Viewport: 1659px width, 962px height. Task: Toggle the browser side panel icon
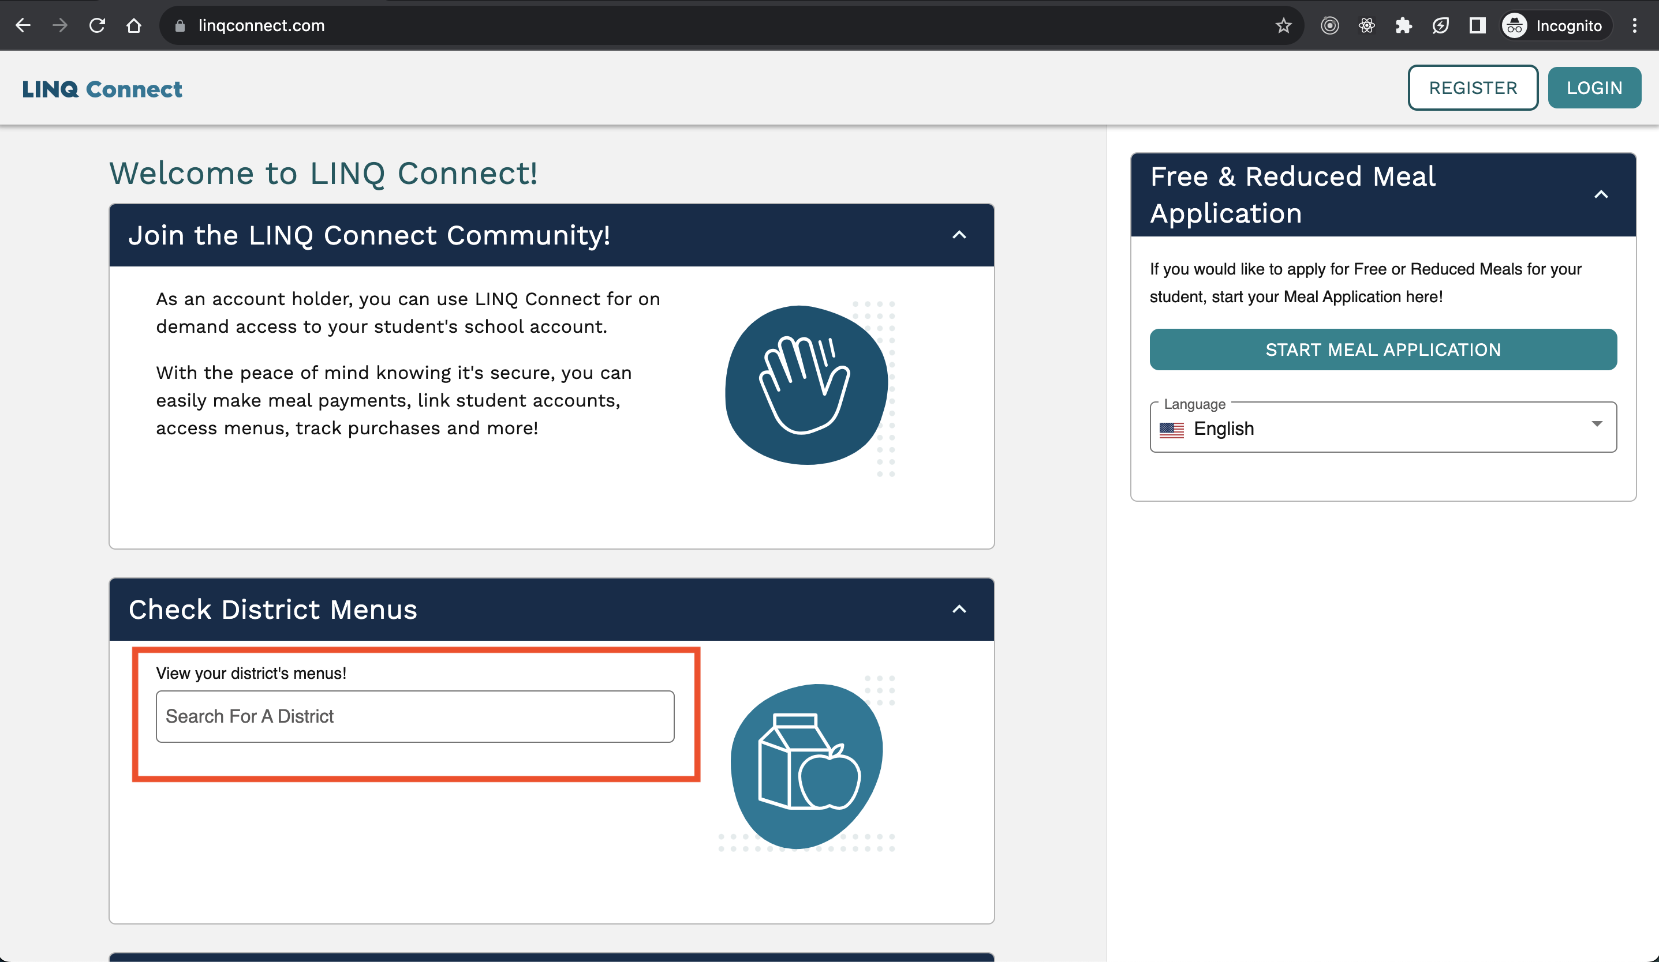point(1477,25)
